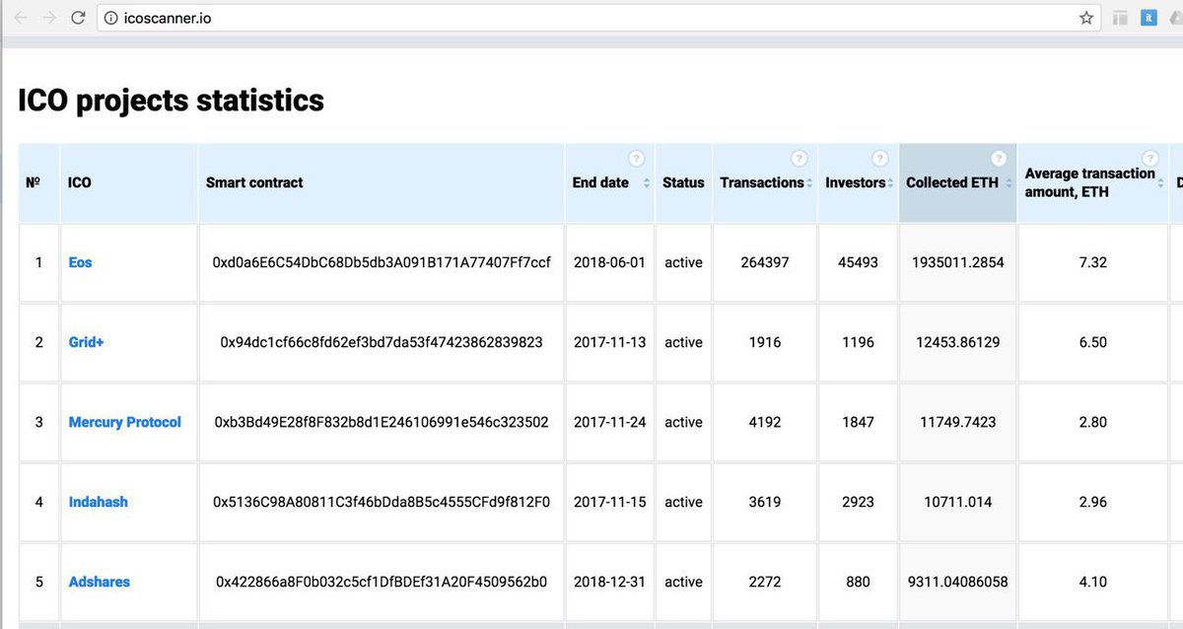Click the collected ETH value 9311.04086058
The height and width of the screenshot is (629, 1183).
[x=958, y=582]
